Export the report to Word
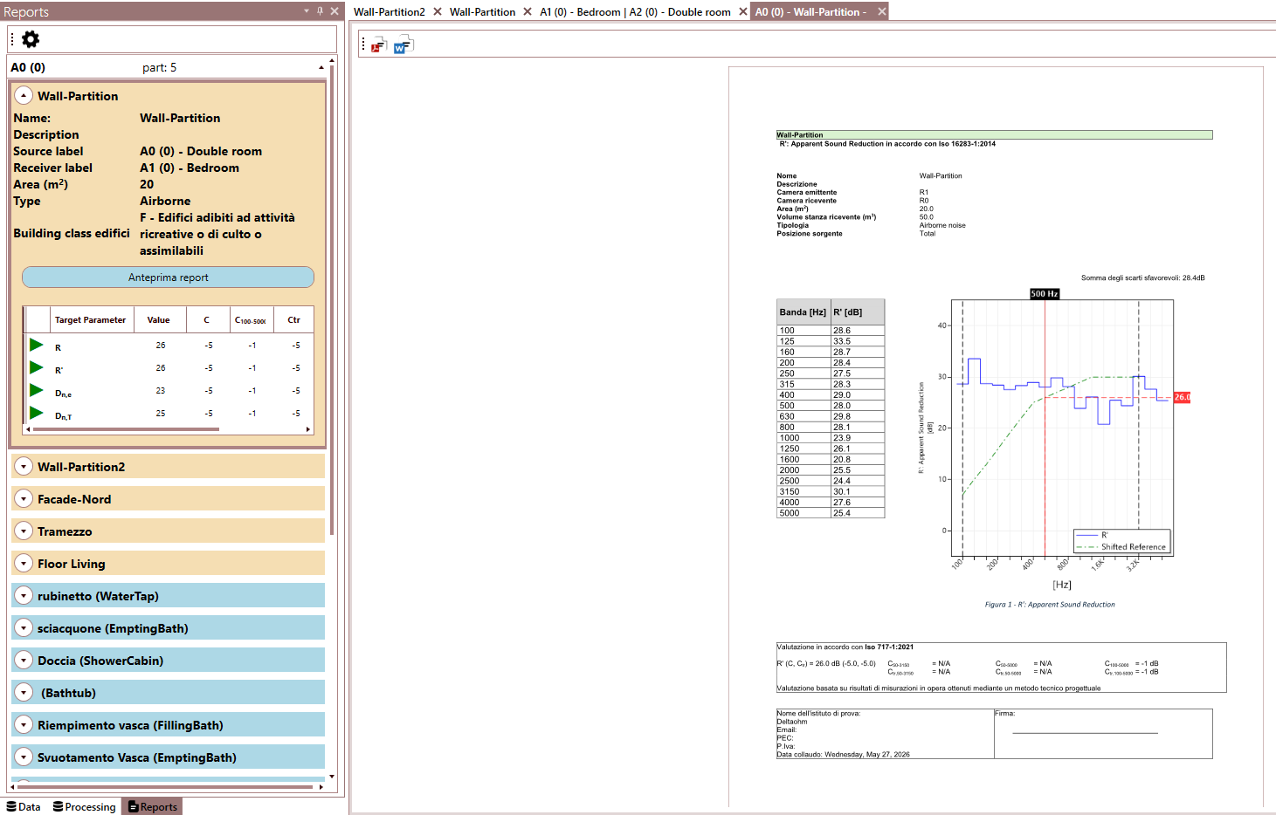 point(403,45)
